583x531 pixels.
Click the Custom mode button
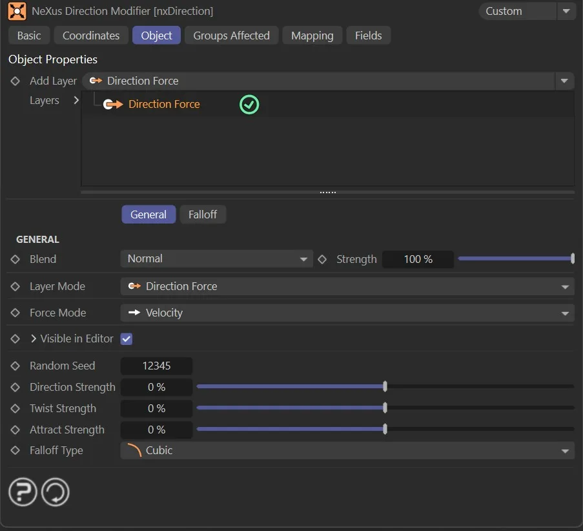click(x=517, y=11)
